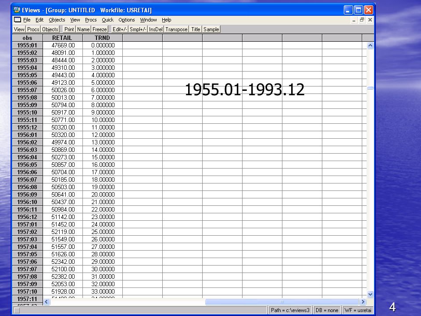The height and width of the screenshot is (316, 421).
Task: Click the horizontal scrollbar right arrow
Action: (x=363, y=302)
